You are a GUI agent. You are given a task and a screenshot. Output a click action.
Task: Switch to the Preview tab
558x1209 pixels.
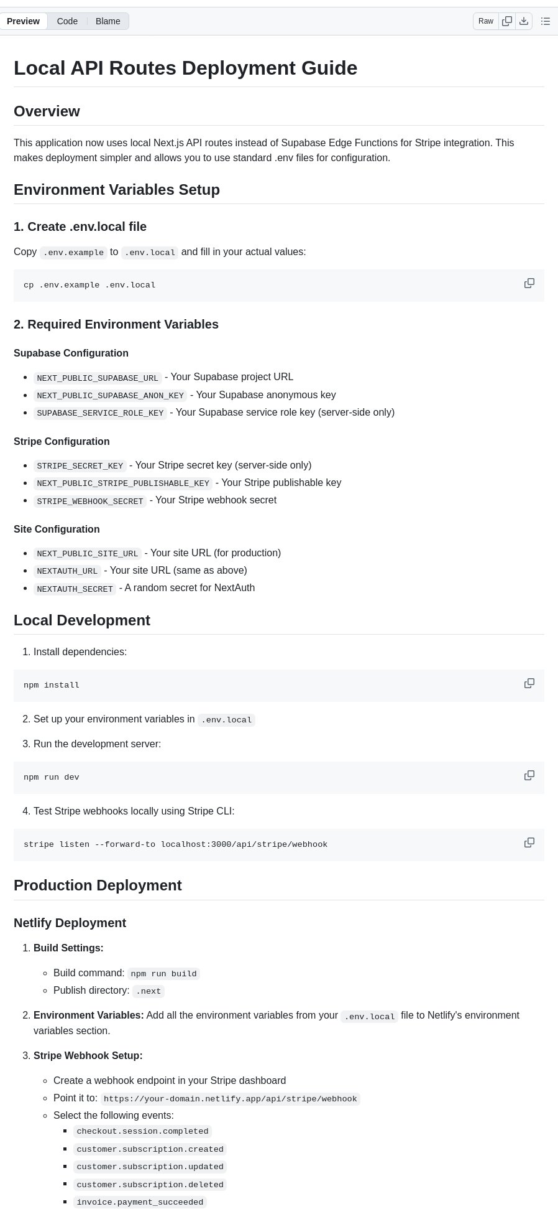pyautogui.click(x=24, y=21)
